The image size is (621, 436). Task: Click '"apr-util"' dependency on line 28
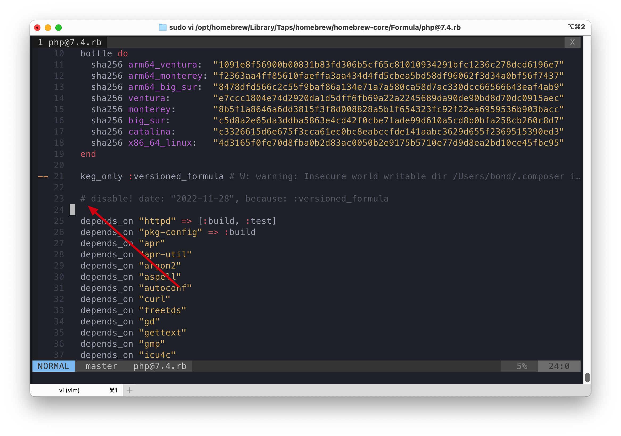click(x=165, y=254)
